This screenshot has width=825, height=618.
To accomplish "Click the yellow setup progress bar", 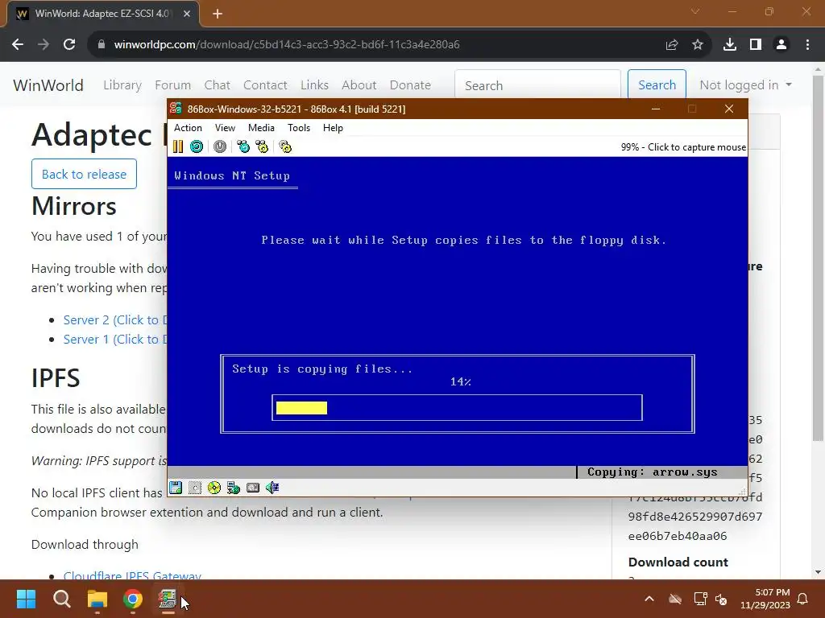I will pos(301,408).
